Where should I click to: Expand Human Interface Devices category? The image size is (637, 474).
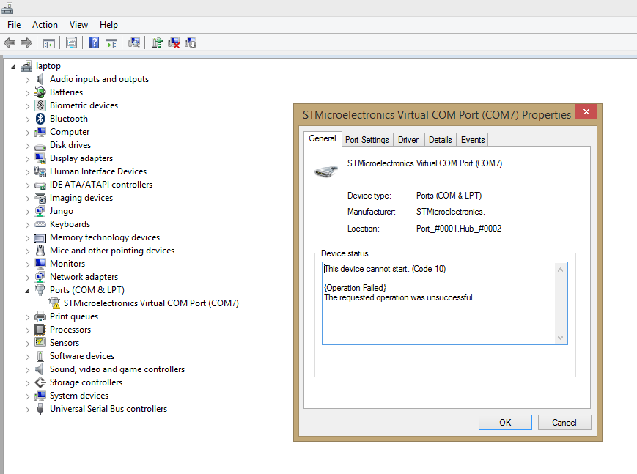[x=27, y=172]
